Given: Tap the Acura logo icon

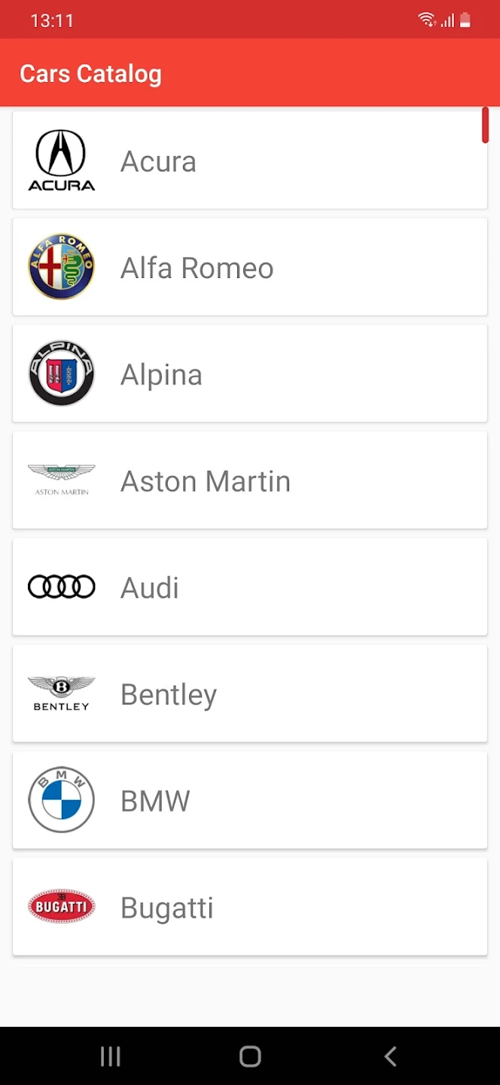Looking at the screenshot, I should [x=62, y=160].
